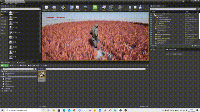Click the Level breadcrumb path segment
The height and width of the screenshot is (112, 200).
point(44,65)
